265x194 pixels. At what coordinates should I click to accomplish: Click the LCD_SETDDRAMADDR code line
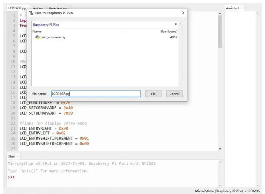[x=46, y=113]
